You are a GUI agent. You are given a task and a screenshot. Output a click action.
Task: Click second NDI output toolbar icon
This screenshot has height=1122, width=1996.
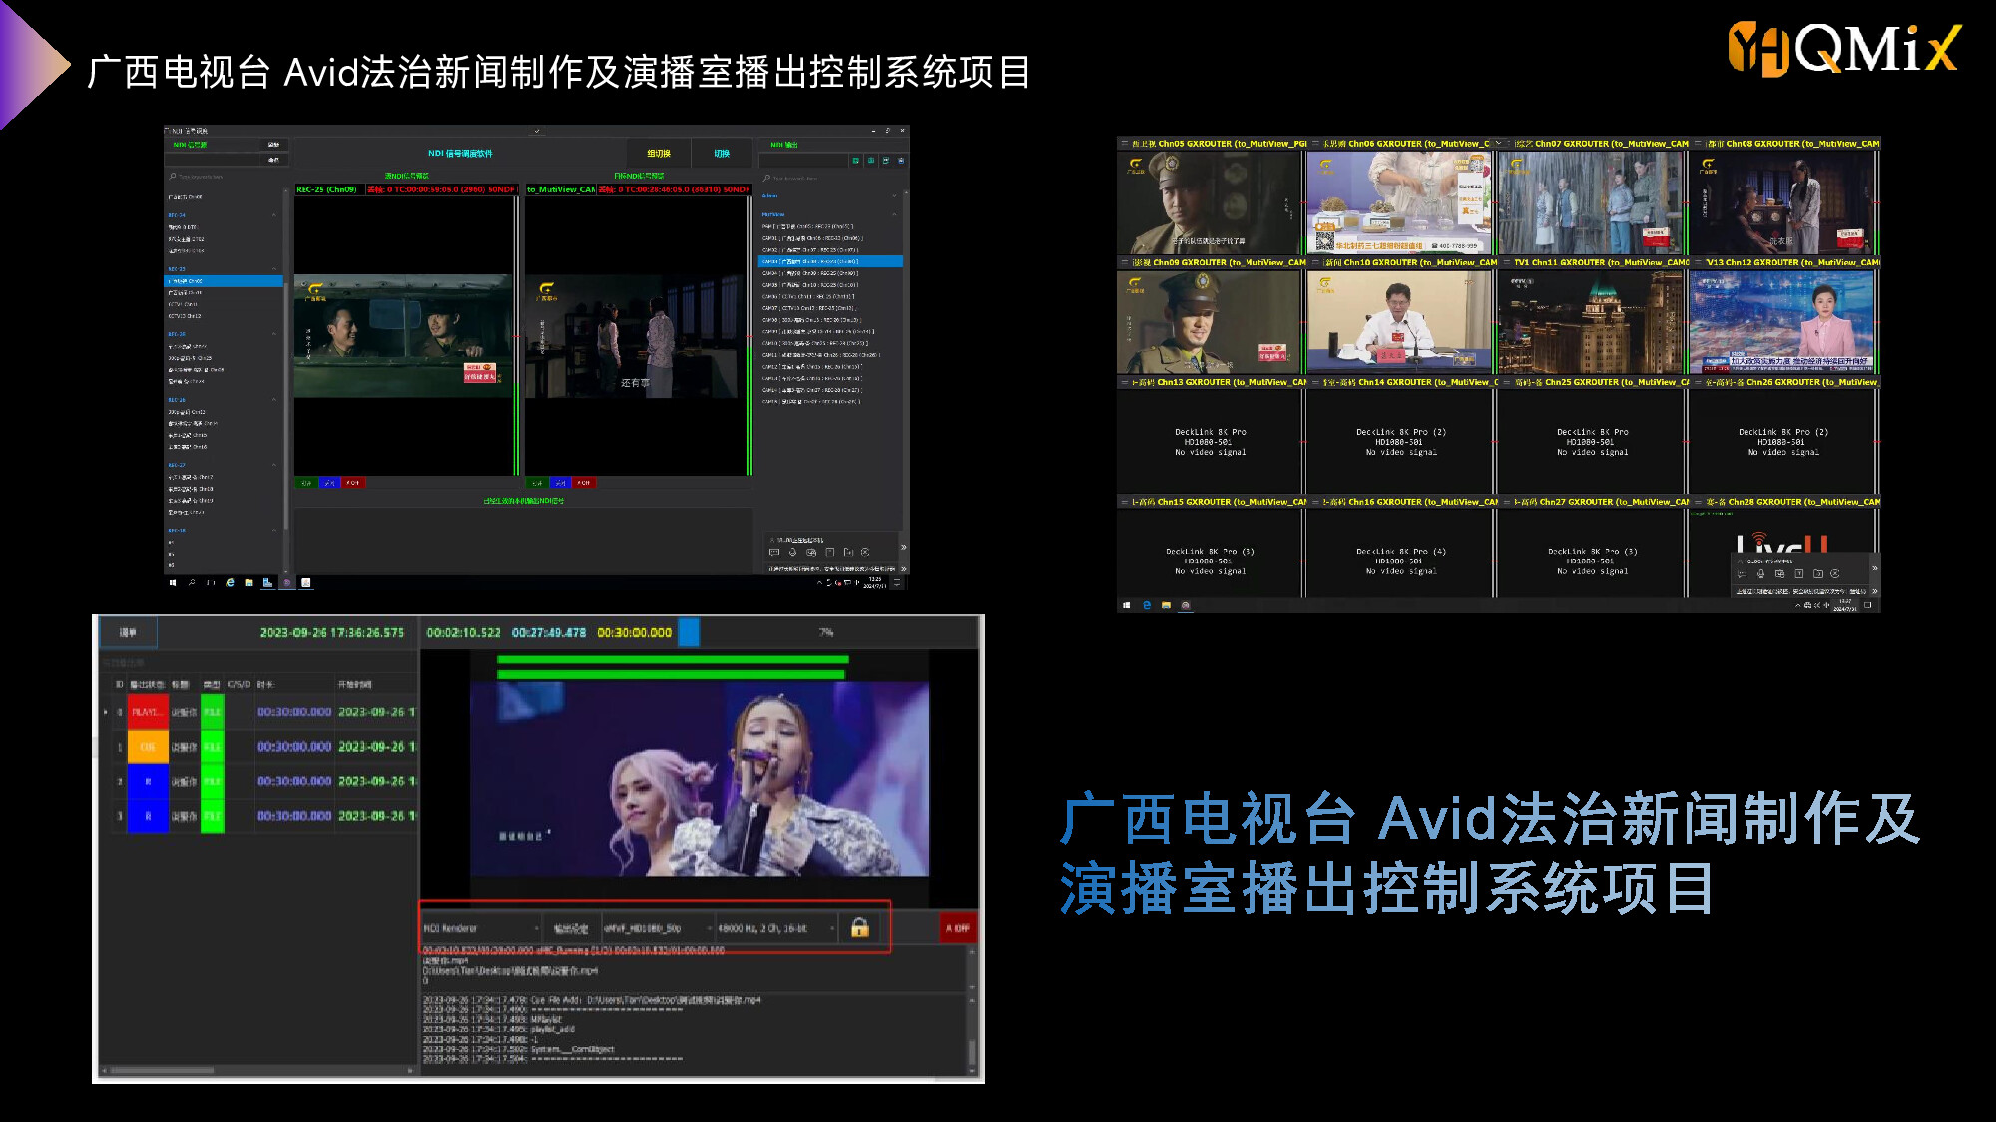click(x=871, y=160)
